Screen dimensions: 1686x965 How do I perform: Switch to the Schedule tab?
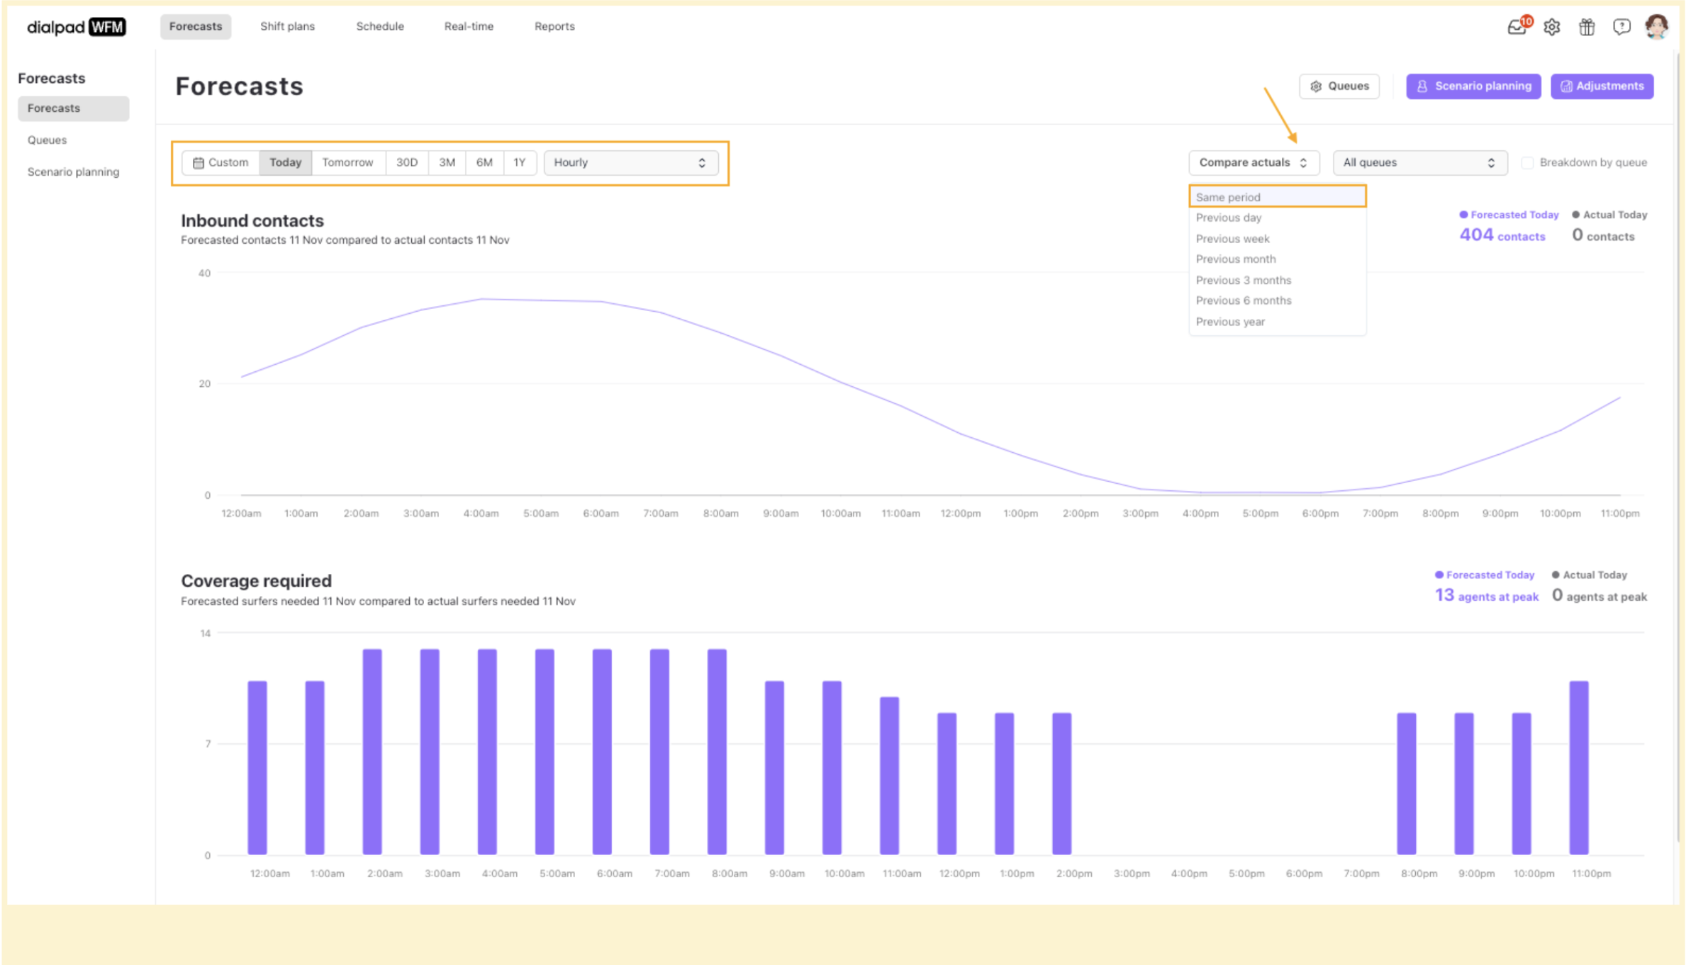click(380, 26)
